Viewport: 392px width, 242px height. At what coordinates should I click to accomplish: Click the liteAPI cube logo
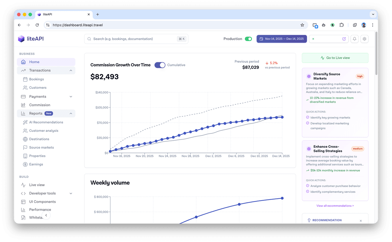[21, 39]
